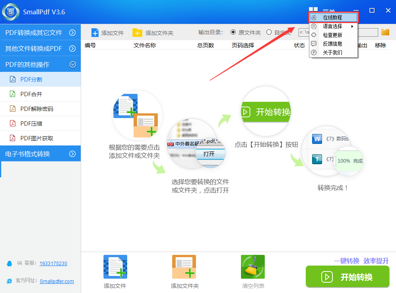Expand PDF转换成其它文件 section

pyautogui.click(x=72, y=33)
